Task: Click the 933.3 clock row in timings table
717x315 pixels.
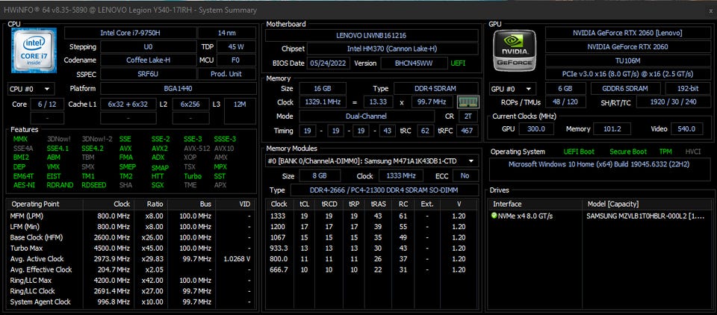Action: (372, 249)
